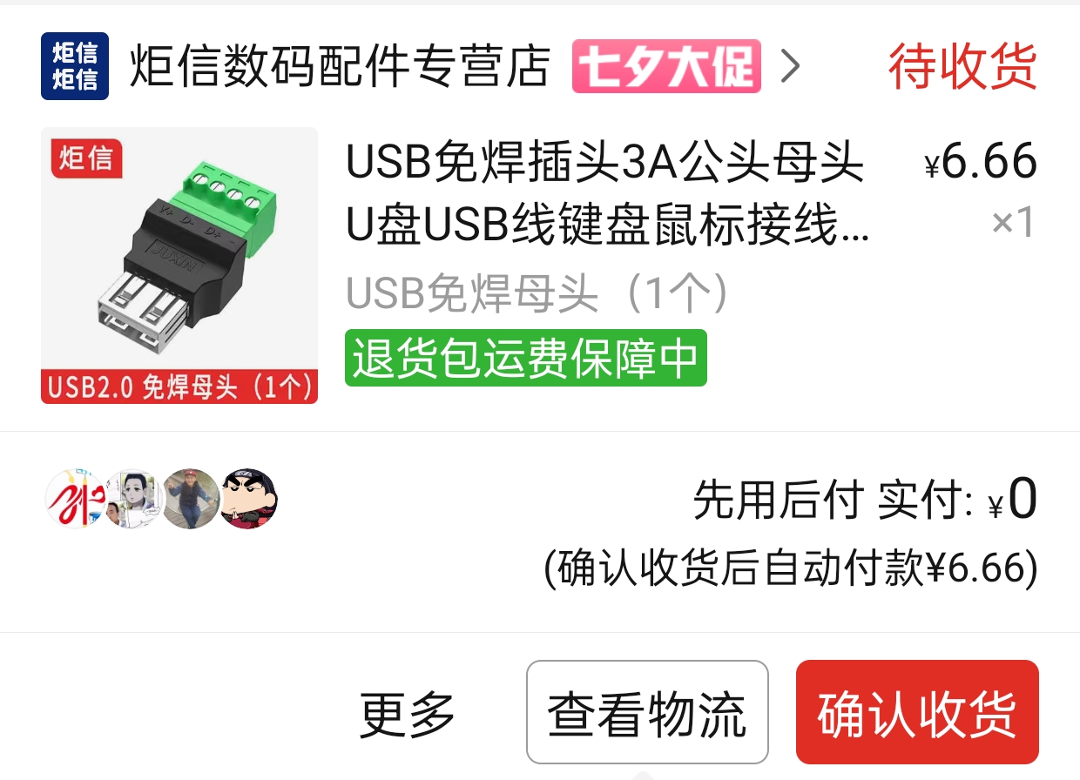Tap second anime character avatar
Viewport: 1080px width, 780px height.
[132, 499]
